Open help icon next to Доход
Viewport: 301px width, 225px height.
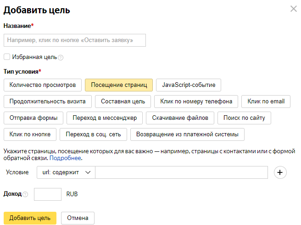[25, 194]
